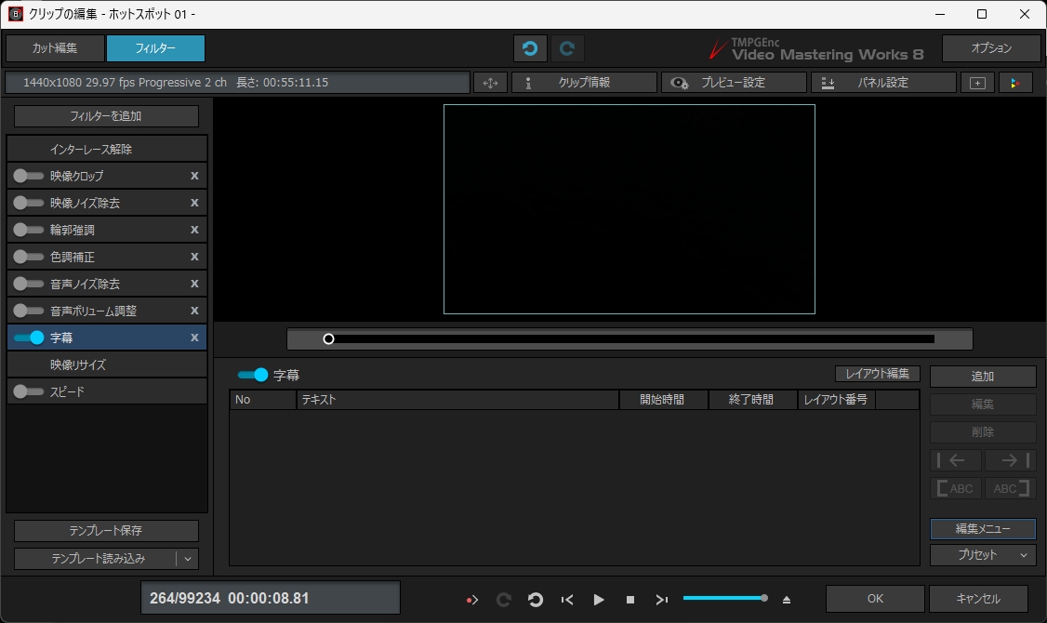The image size is (1047, 623).
Task: Click the stop playback square icon
Action: pyautogui.click(x=630, y=600)
